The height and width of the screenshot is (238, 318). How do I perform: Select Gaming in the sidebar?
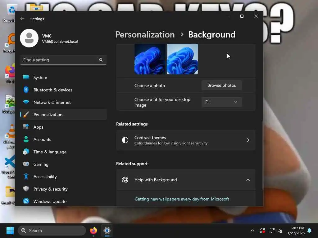click(63, 164)
